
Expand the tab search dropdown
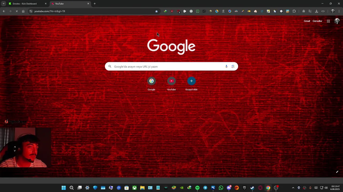pyautogui.click(x=3, y=4)
